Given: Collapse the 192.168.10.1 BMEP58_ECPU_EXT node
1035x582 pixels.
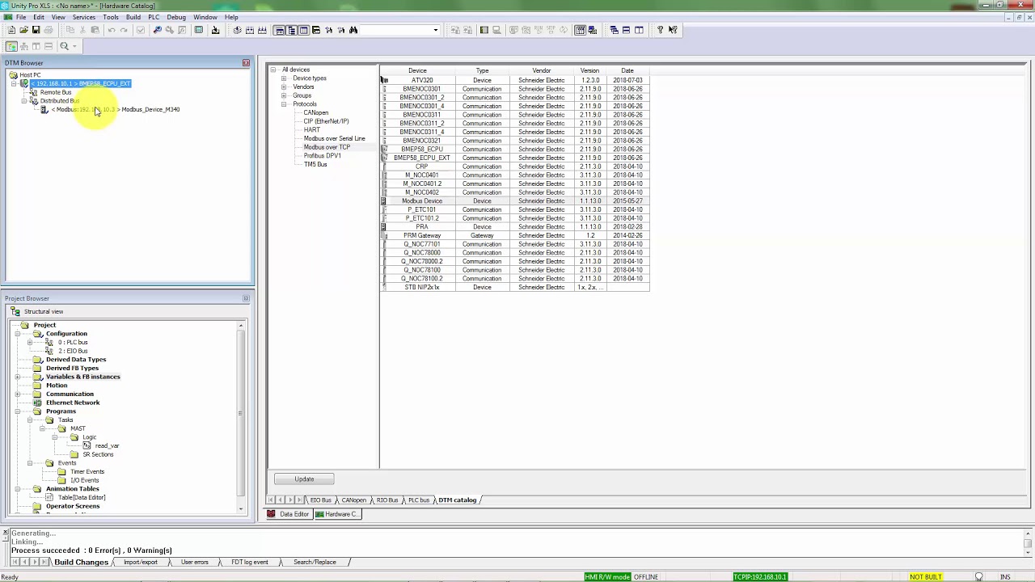Looking at the screenshot, I should tap(14, 84).
